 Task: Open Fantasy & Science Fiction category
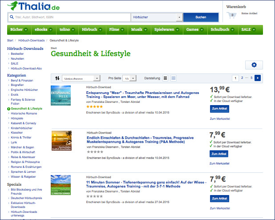pos(23,102)
